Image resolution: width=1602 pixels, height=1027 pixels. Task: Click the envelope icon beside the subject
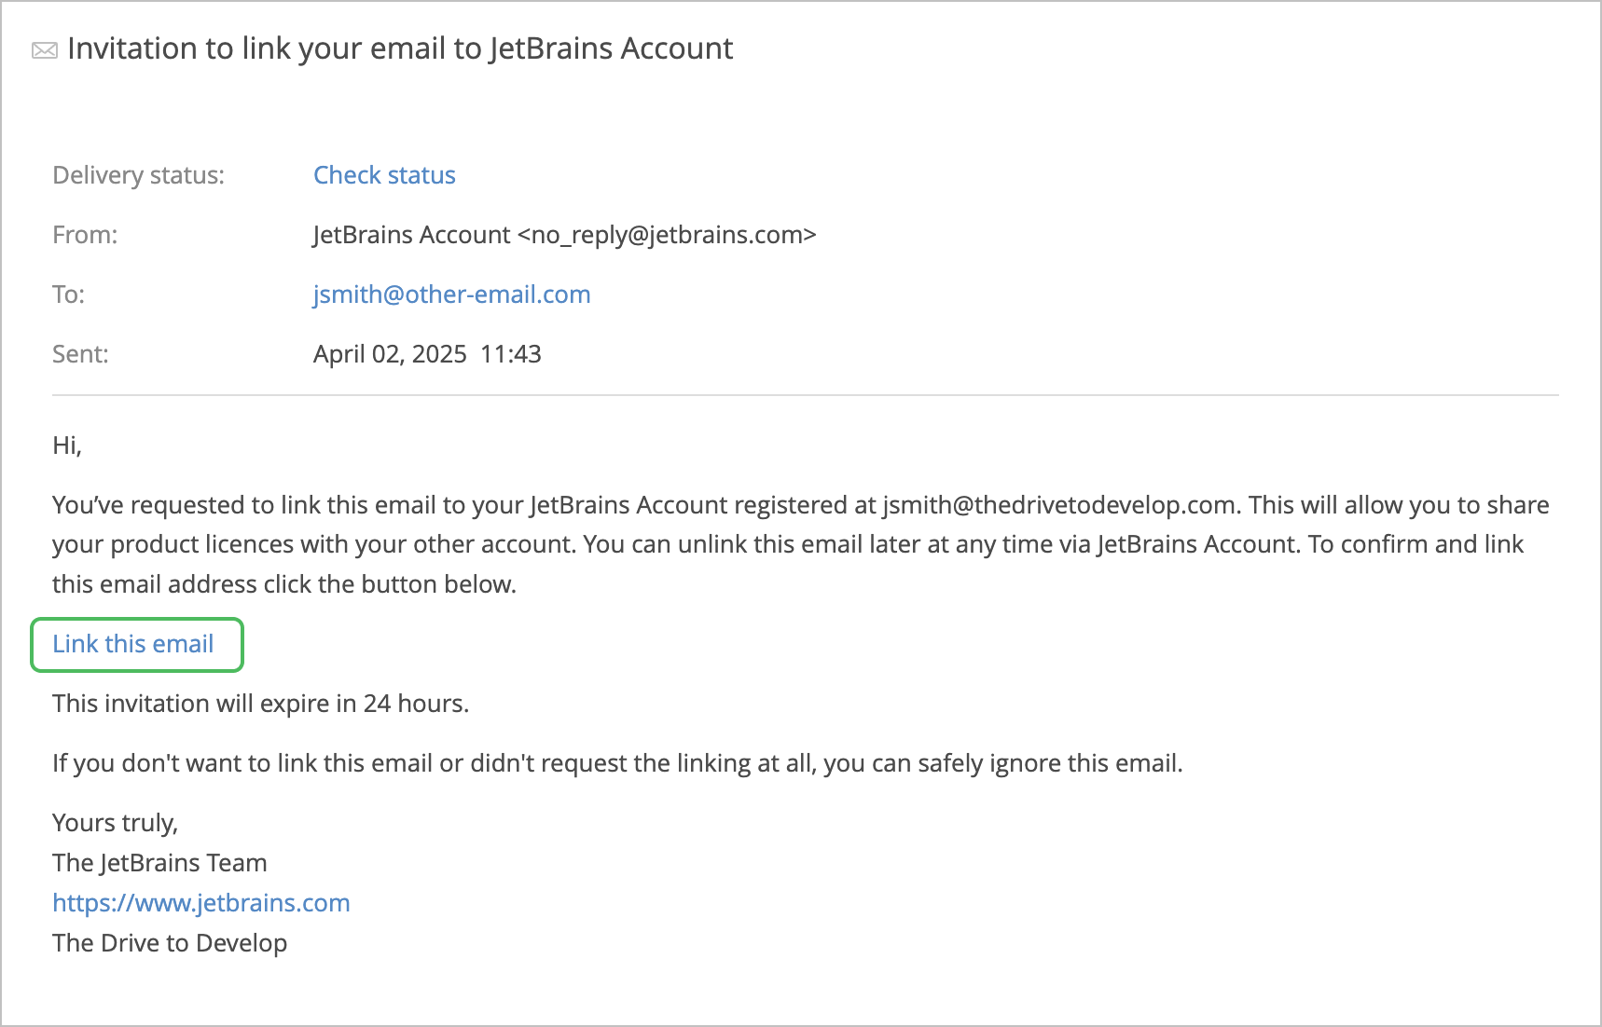tap(45, 50)
